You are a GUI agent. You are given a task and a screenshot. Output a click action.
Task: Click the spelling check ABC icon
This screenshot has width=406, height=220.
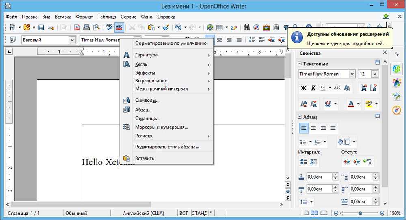(x=109, y=28)
